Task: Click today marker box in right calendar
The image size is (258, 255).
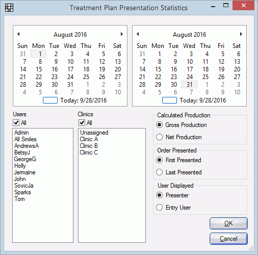Action: pos(169,100)
